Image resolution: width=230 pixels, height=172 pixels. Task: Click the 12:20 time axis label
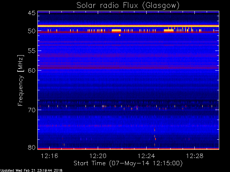[98, 156]
